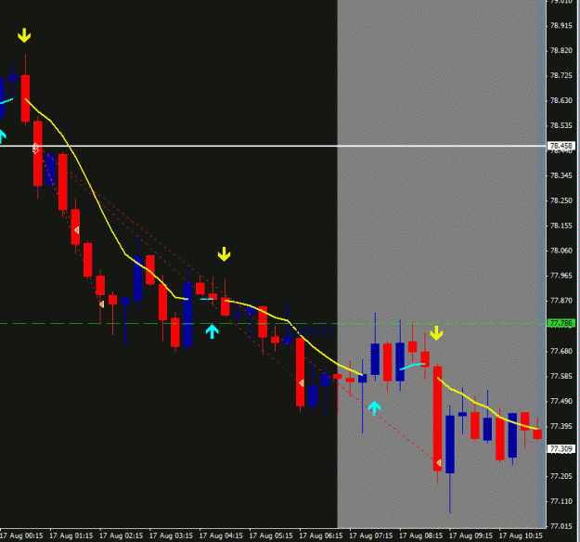This screenshot has height=542, width=580.
Task: Click the 77.110 price scale value
Action: click(x=561, y=501)
